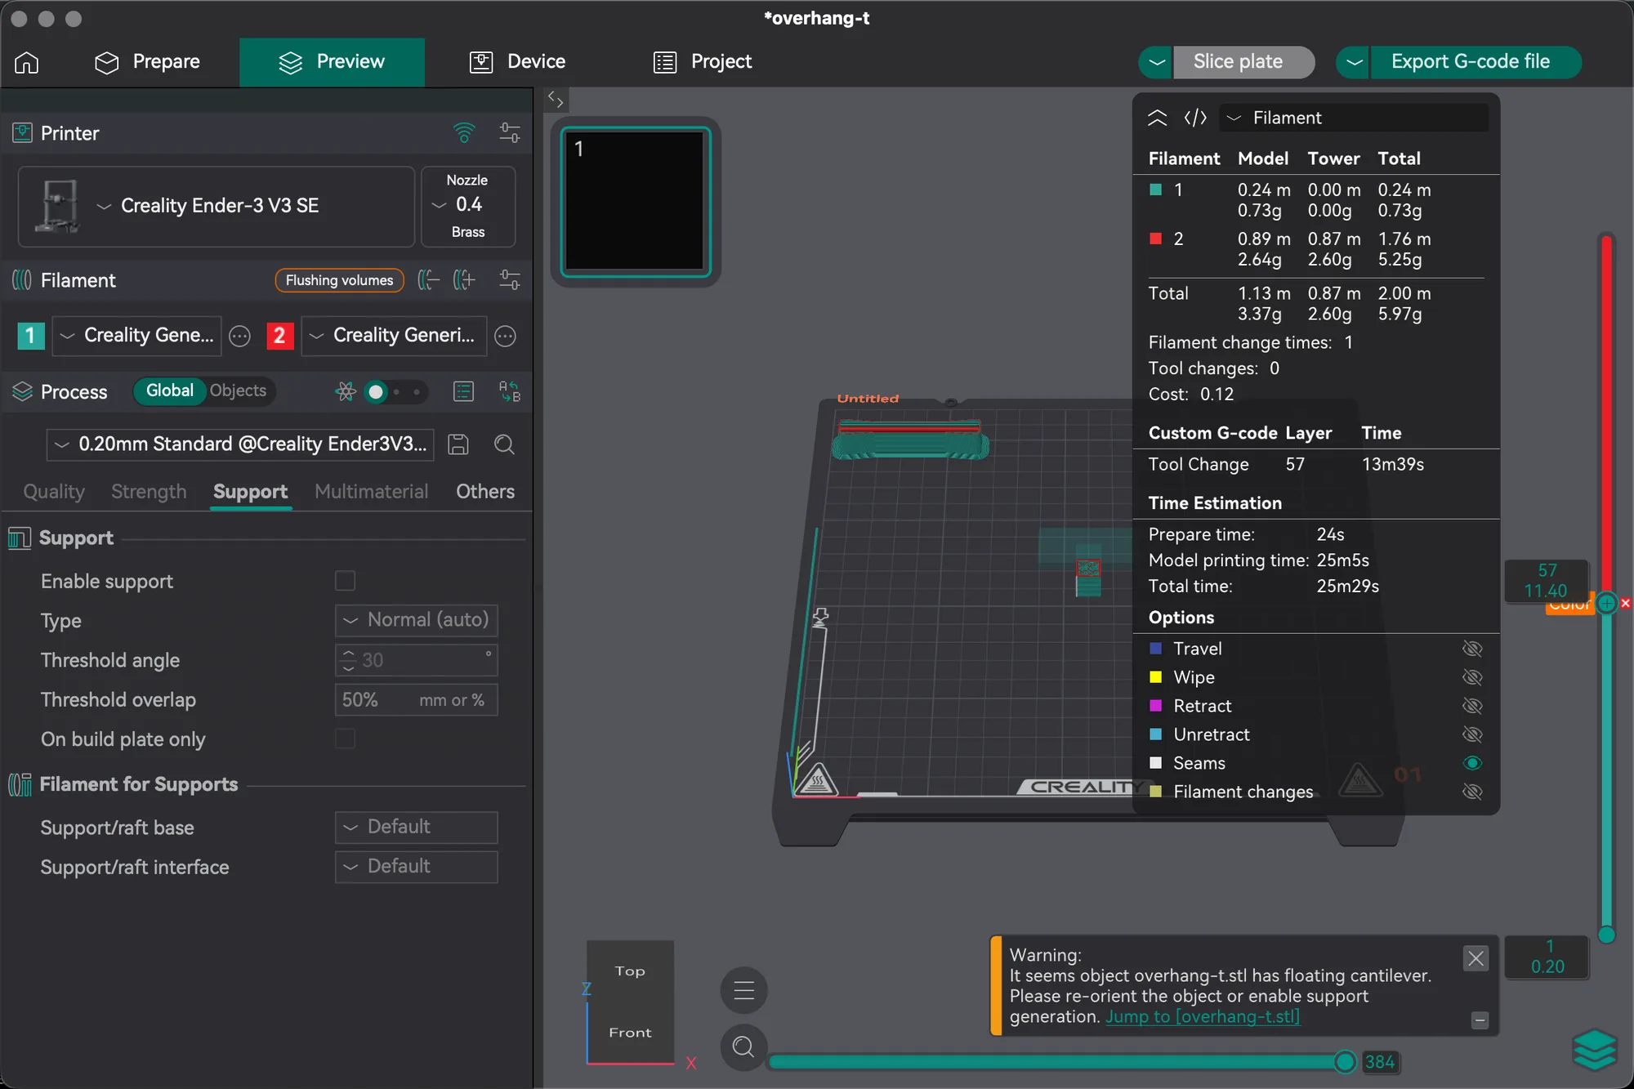Image resolution: width=1634 pixels, height=1089 pixels.
Task: Open the Others settings tab
Action: (485, 492)
